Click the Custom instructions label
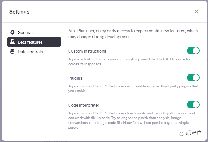The height and width of the screenshot is (142, 208). [x=87, y=51]
